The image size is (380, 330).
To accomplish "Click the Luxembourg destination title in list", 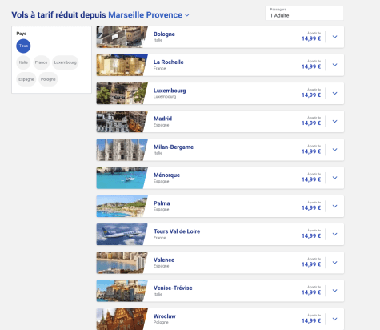I will 170,91.
